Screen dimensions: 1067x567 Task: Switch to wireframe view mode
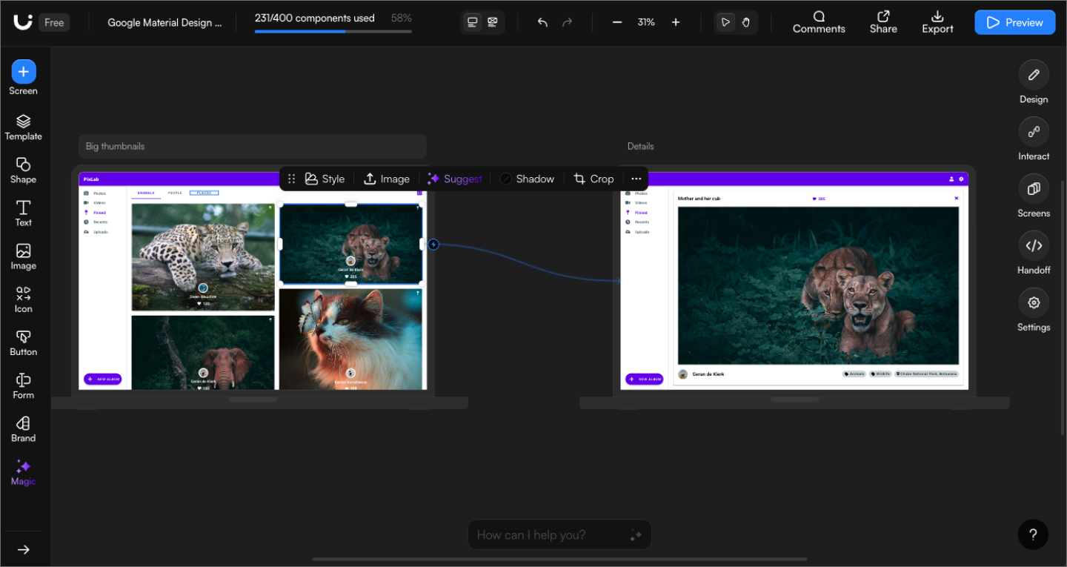[x=493, y=22]
